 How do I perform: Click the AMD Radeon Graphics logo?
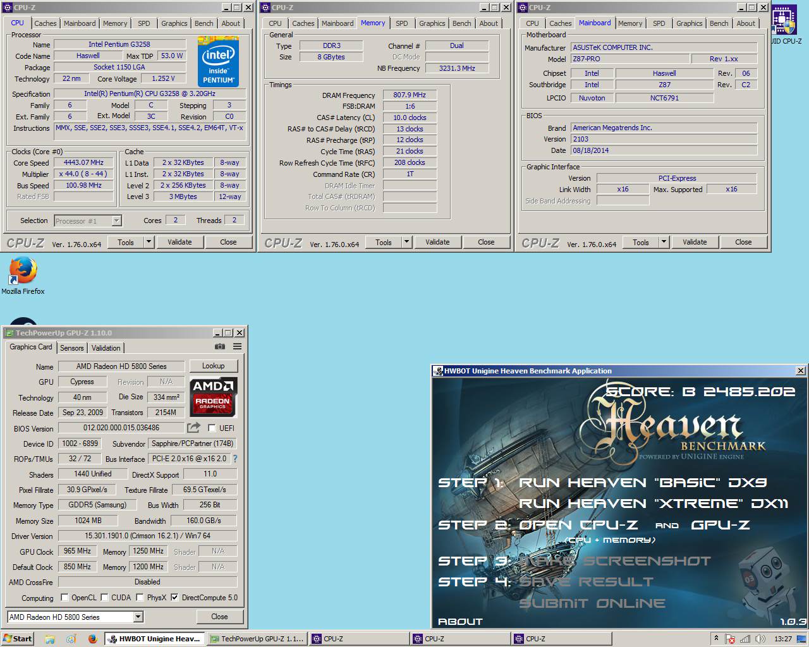pos(214,396)
